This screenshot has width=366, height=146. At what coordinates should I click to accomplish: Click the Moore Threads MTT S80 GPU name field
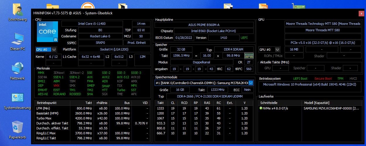[323, 30]
